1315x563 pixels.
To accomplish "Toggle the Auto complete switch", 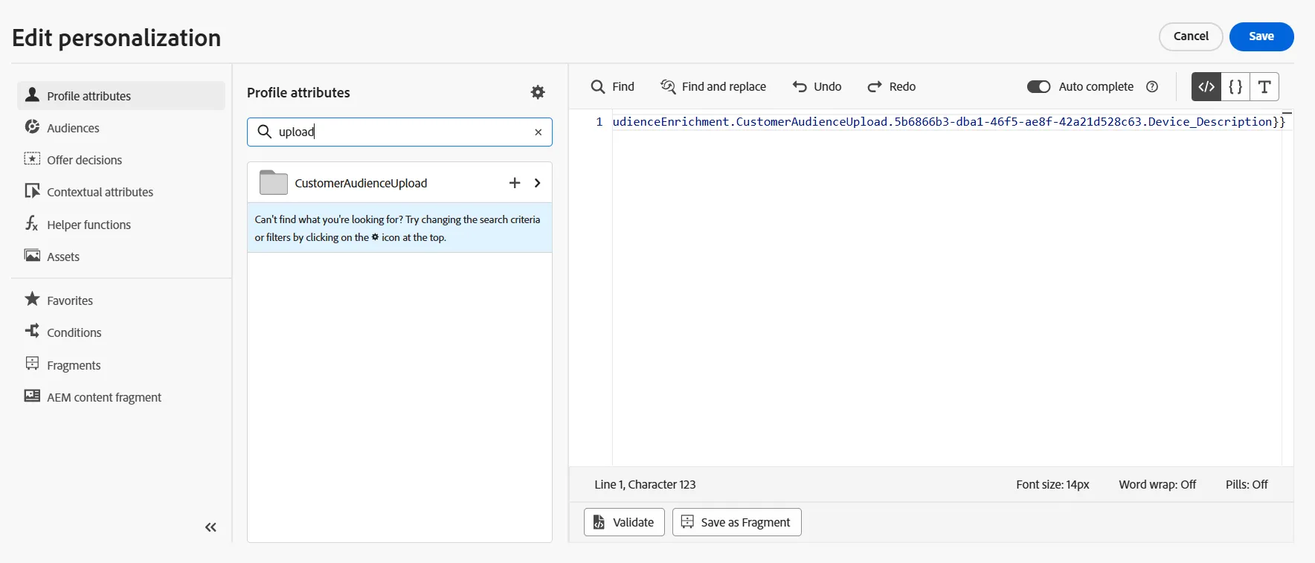I will pyautogui.click(x=1038, y=87).
